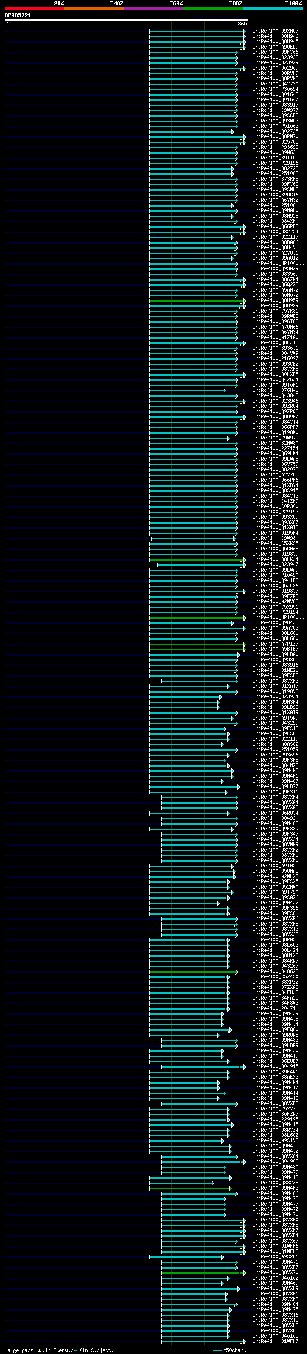Click hit label UniRef100_Q8RW70
The width and height of the screenshot is (307, 1354).
pos(275,137)
